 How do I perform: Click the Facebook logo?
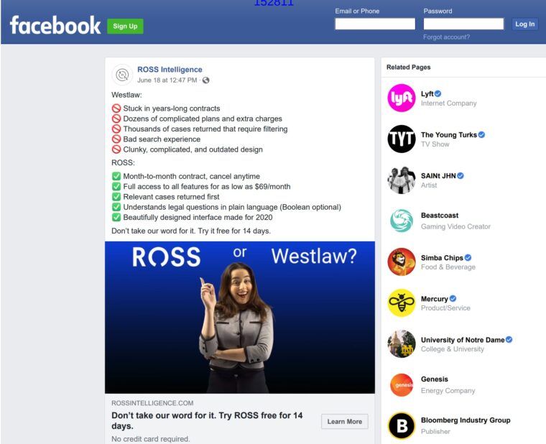coord(55,25)
